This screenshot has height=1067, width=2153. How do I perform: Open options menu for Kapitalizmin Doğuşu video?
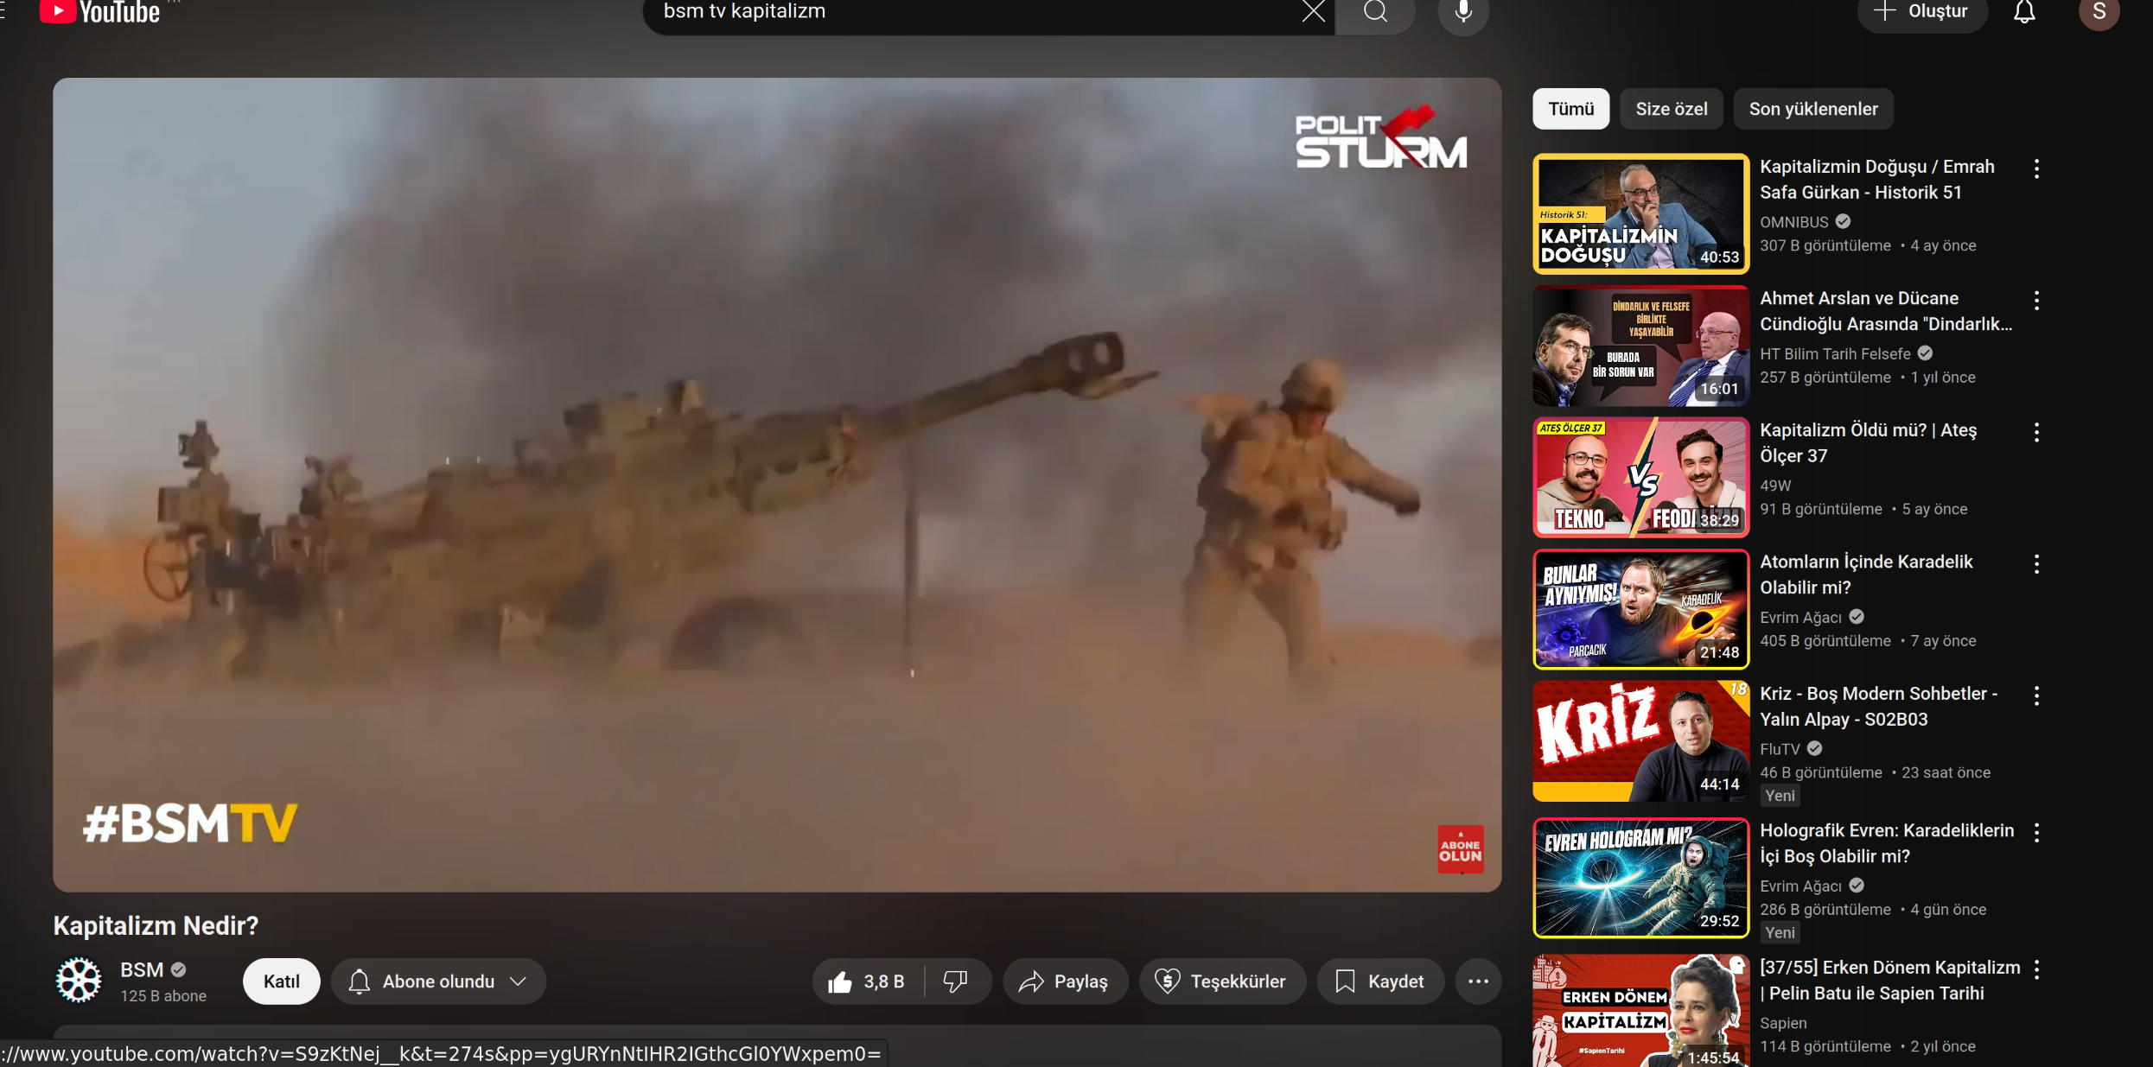(x=2036, y=168)
